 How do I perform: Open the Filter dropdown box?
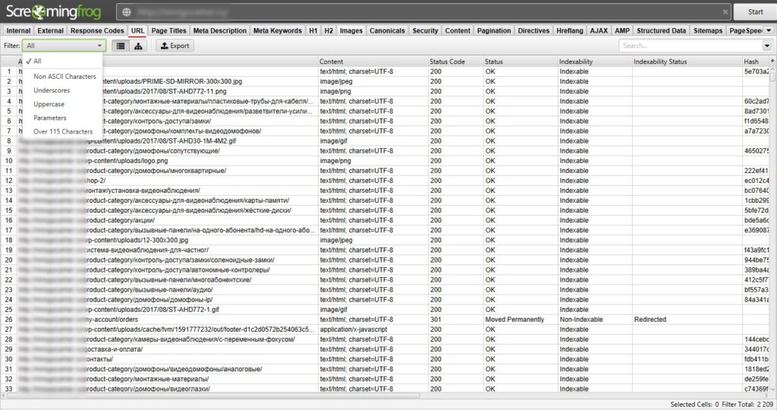[x=64, y=46]
